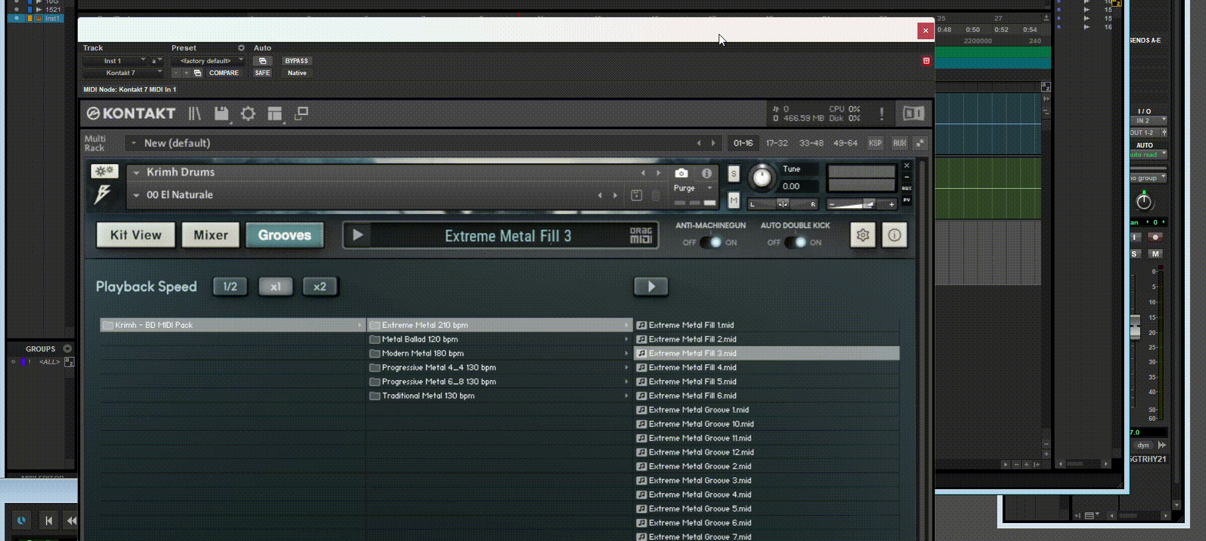Mute the mixer channel with the M button

(1155, 254)
